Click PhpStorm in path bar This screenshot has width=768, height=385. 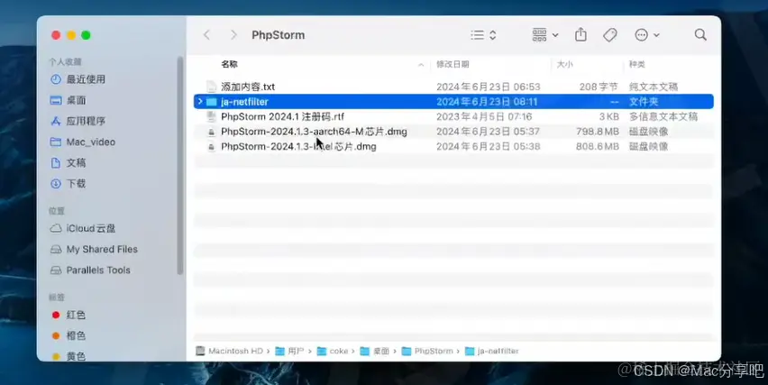427,352
